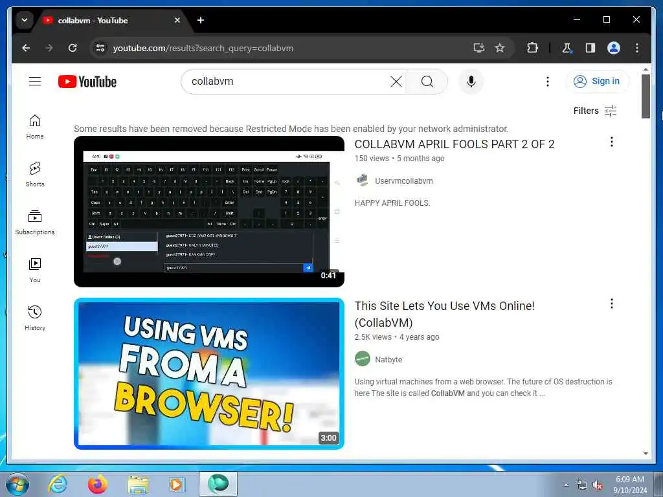Open Windows Explorer folder in taskbar
This screenshot has height=497, width=663.
point(138,485)
